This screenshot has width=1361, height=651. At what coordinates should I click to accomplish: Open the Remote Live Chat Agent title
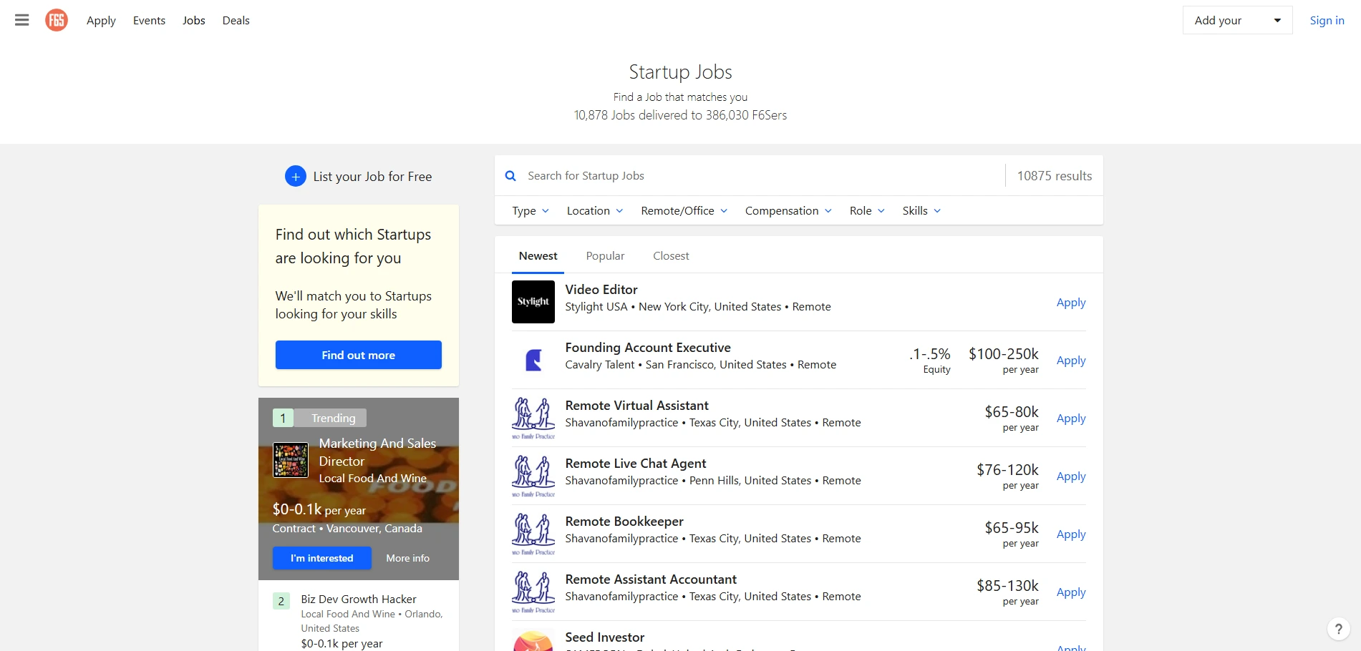point(636,464)
